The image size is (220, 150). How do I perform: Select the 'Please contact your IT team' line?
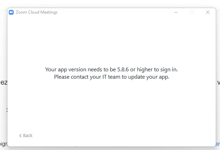pyautogui.click(x=112, y=77)
